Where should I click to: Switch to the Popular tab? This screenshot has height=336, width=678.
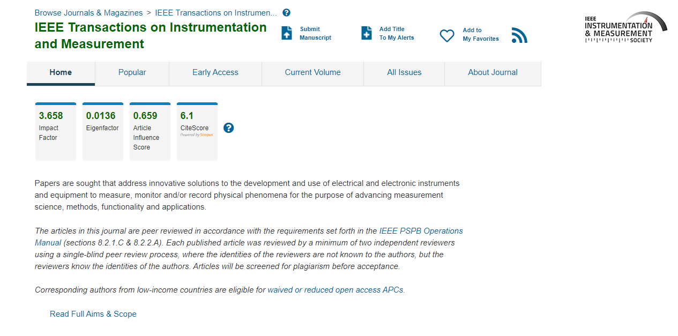(132, 73)
